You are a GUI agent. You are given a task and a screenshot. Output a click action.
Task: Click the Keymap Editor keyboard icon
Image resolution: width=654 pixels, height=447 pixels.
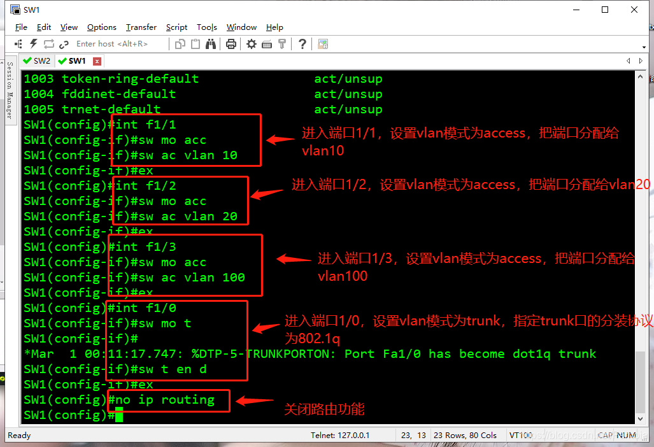click(267, 44)
